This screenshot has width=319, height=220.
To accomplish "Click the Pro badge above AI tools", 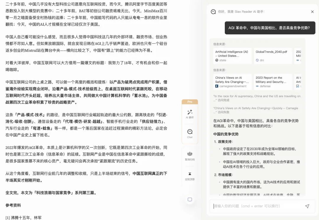I will [190, 102].
